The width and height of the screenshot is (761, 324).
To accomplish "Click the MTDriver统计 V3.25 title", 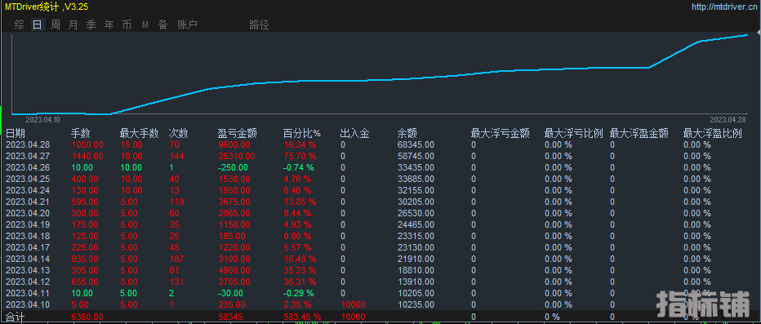I will [x=47, y=7].
